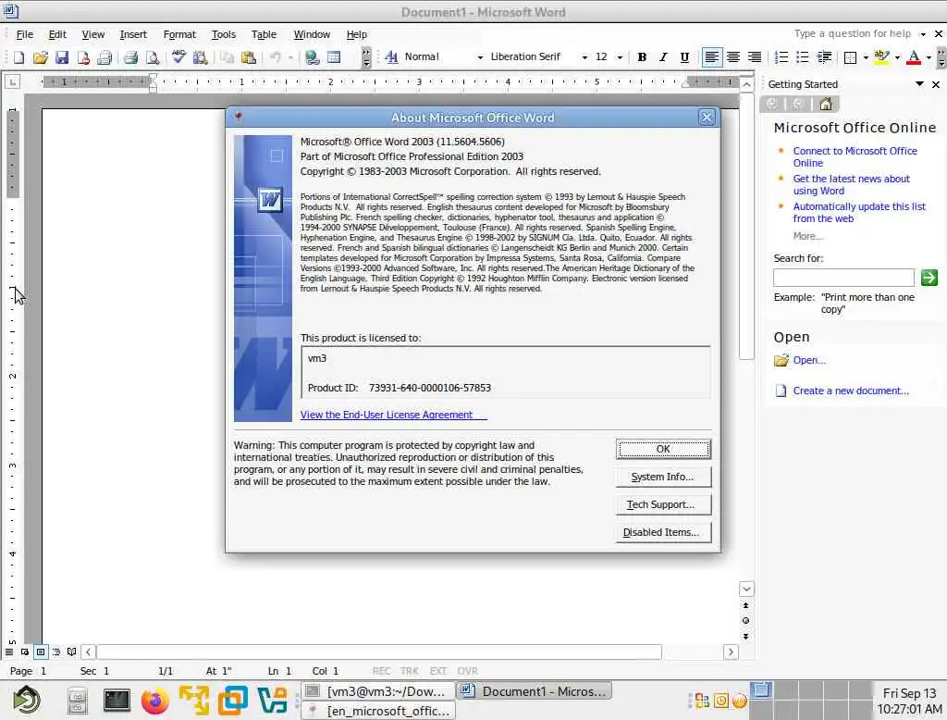This screenshot has height=720, width=947.
Task: Apply numbered list formatting
Action: point(781,56)
